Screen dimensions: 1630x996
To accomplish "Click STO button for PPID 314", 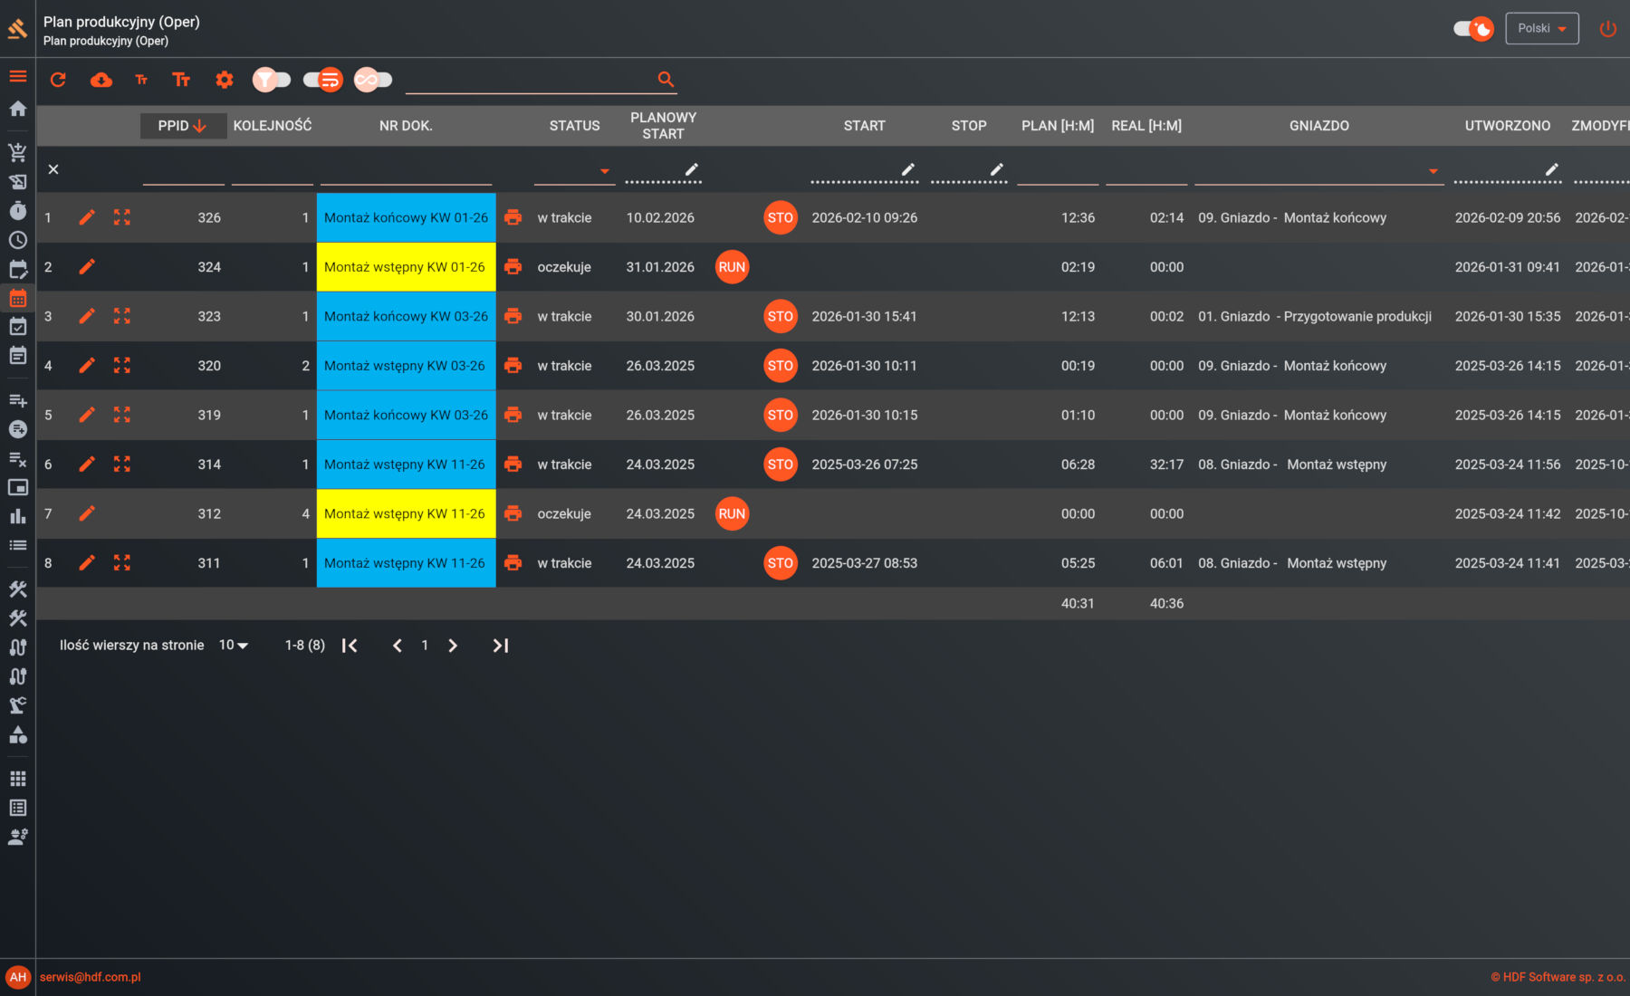I will pyautogui.click(x=781, y=464).
